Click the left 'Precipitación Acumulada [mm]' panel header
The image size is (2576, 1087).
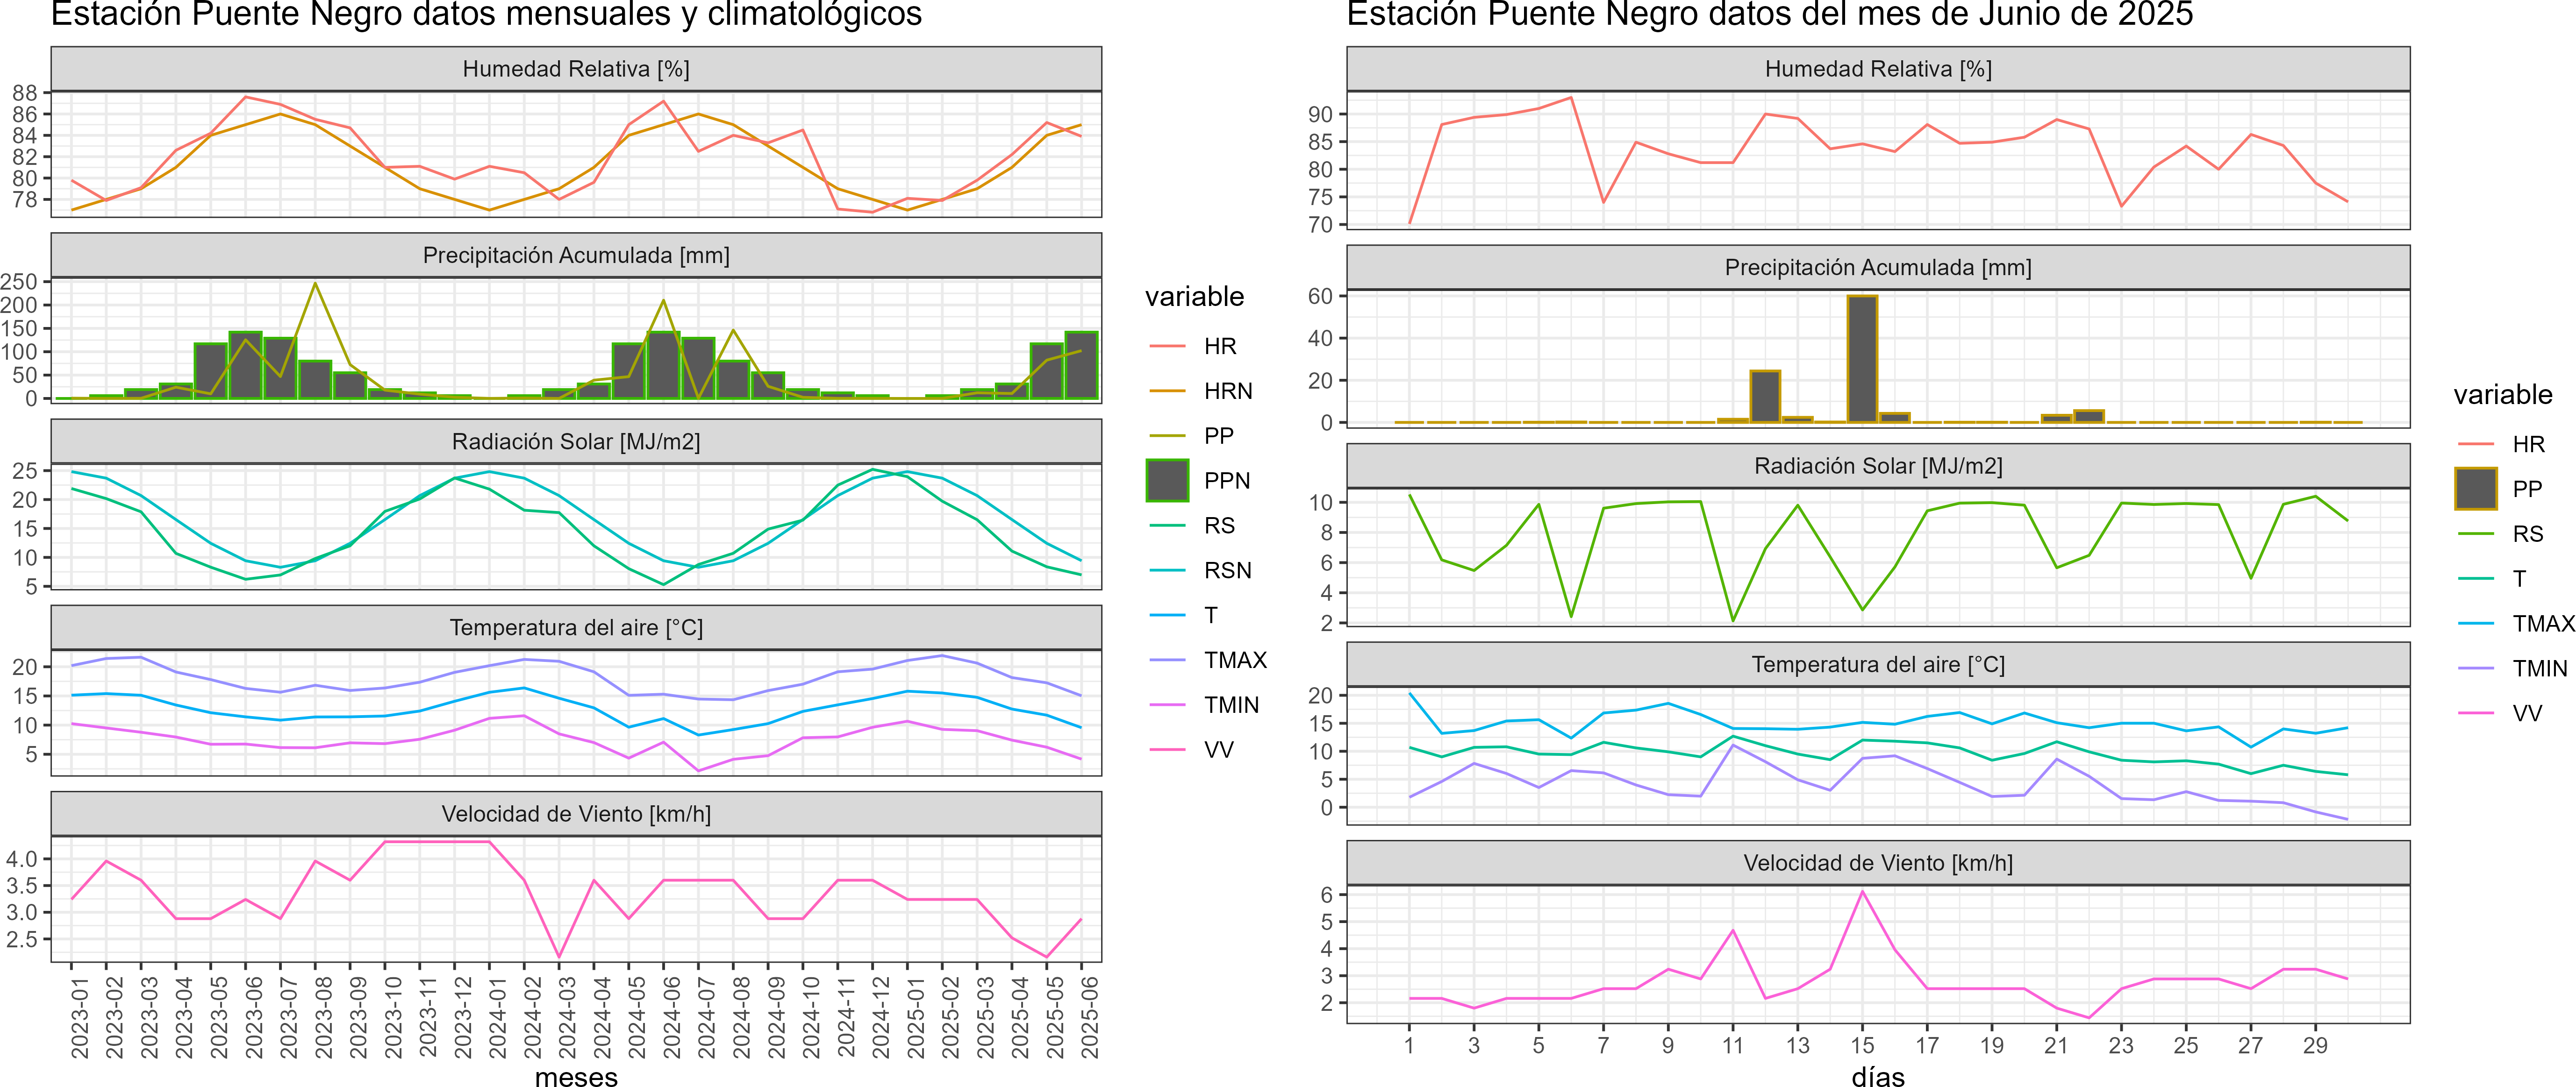coord(576,256)
